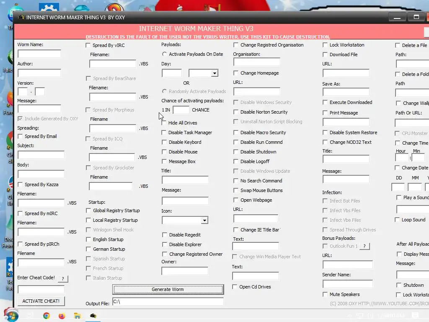Click the Generate Worm button
Viewport: 429px width, 322px height.
pos(168,289)
